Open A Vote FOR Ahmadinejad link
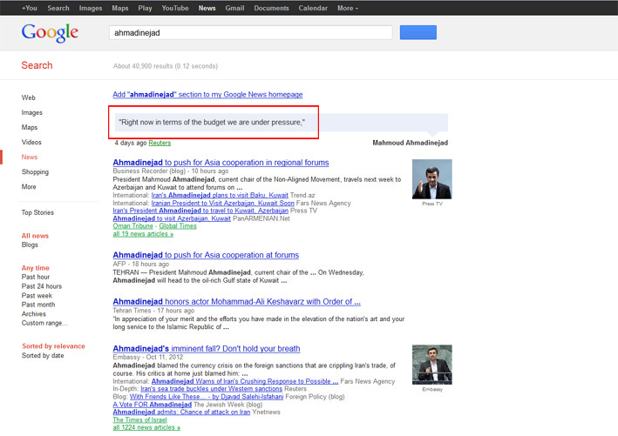618x436 pixels. click(x=153, y=405)
